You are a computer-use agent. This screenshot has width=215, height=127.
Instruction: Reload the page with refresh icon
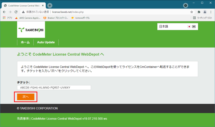[16, 12]
